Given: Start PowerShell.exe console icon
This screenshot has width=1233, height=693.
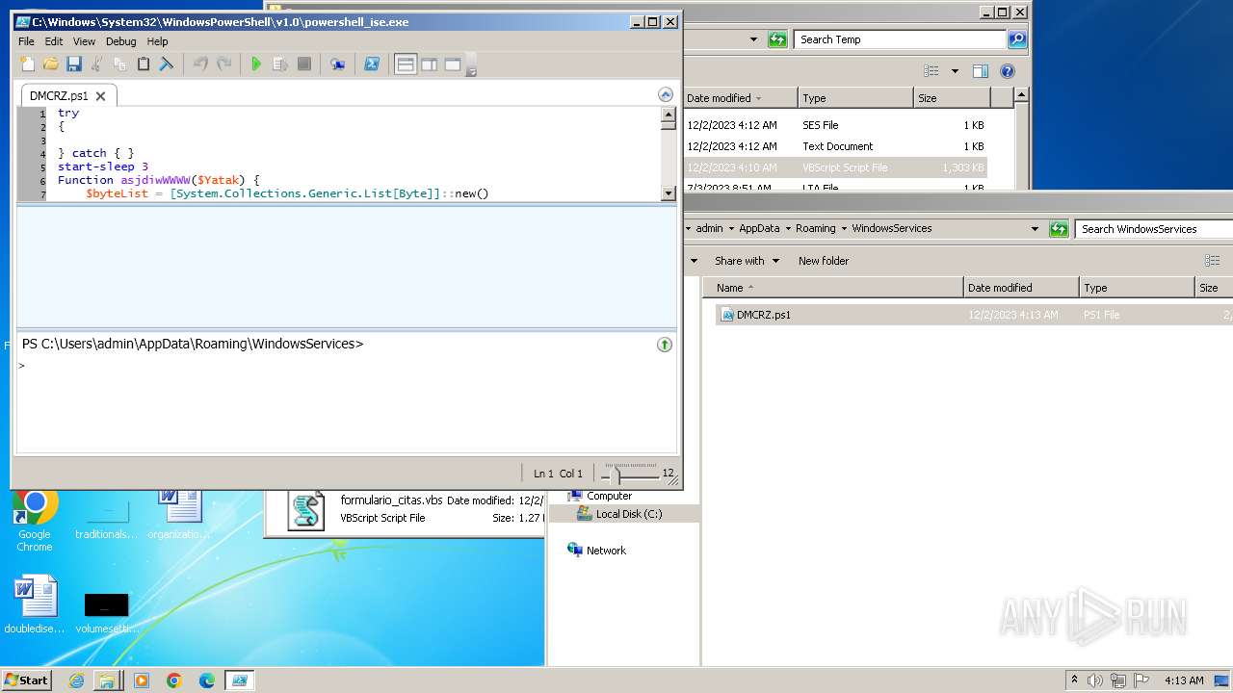Looking at the screenshot, I should click(x=371, y=64).
